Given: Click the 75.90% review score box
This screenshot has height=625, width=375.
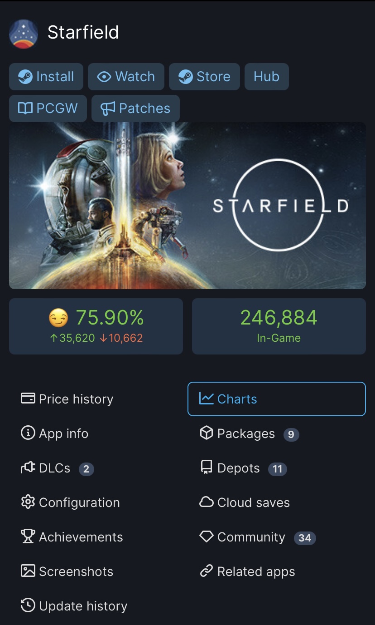Looking at the screenshot, I should [96, 326].
